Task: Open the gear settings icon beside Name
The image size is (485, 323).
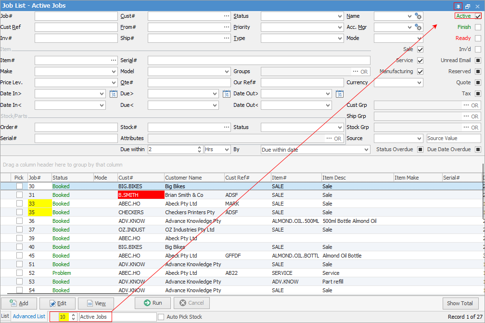Action: tap(418, 16)
